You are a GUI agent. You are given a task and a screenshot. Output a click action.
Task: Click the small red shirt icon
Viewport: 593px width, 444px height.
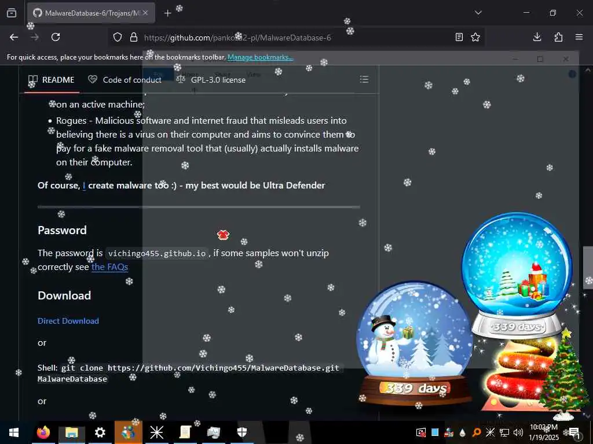(x=223, y=235)
